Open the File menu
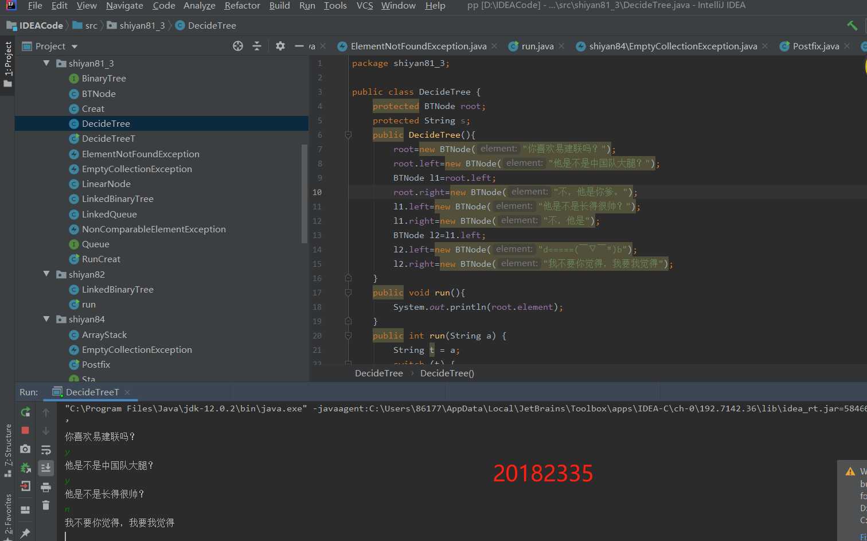This screenshot has height=541, width=867. (35, 6)
